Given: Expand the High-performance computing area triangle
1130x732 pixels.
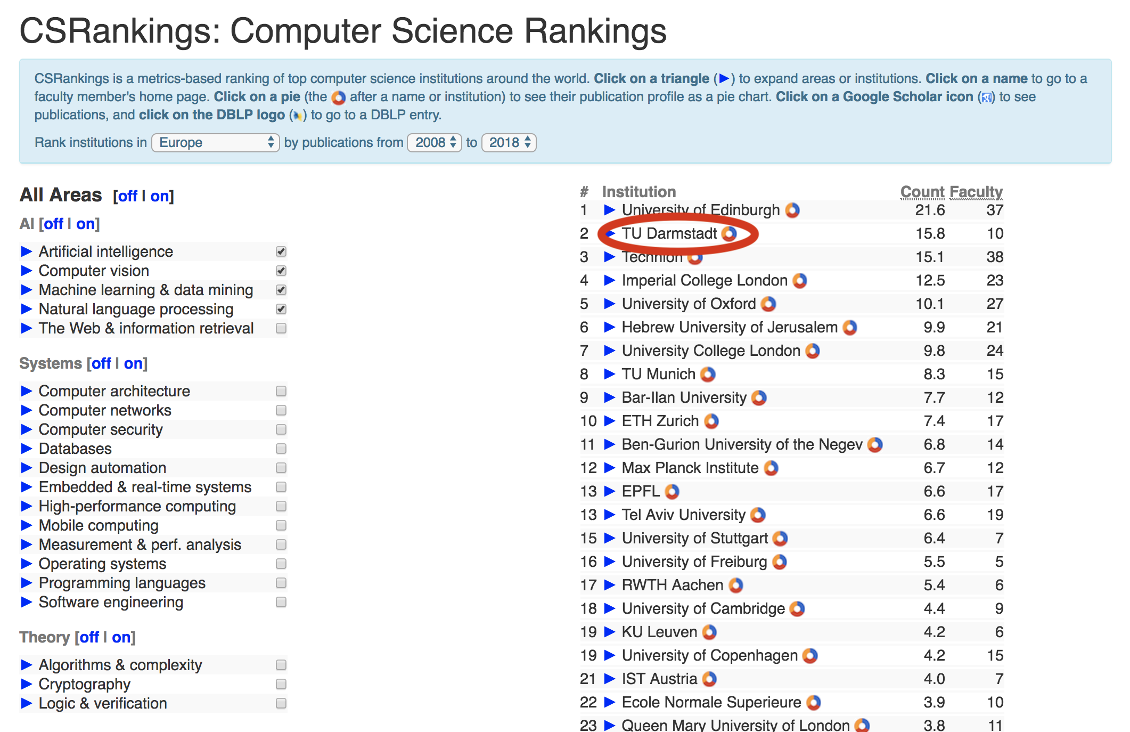Looking at the screenshot, I should point(26,506).
